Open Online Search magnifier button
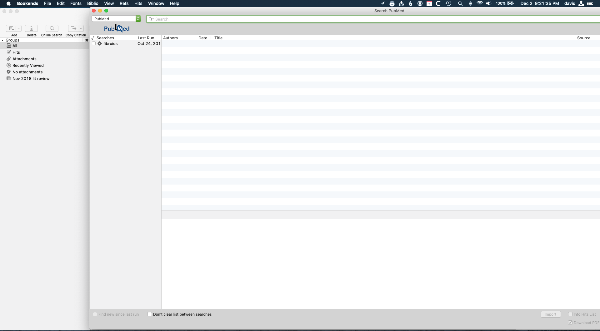Image resolution: width=600 pixels, height=331 pixels. pos(52,28)
